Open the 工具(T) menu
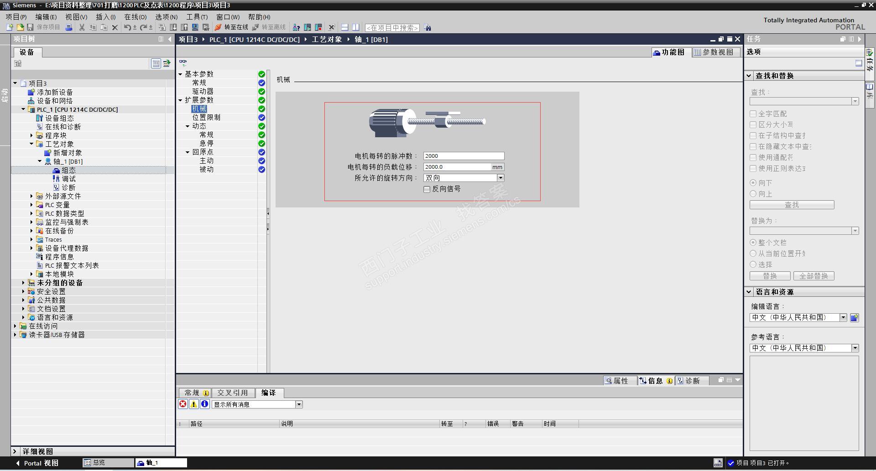 (197, 17)
